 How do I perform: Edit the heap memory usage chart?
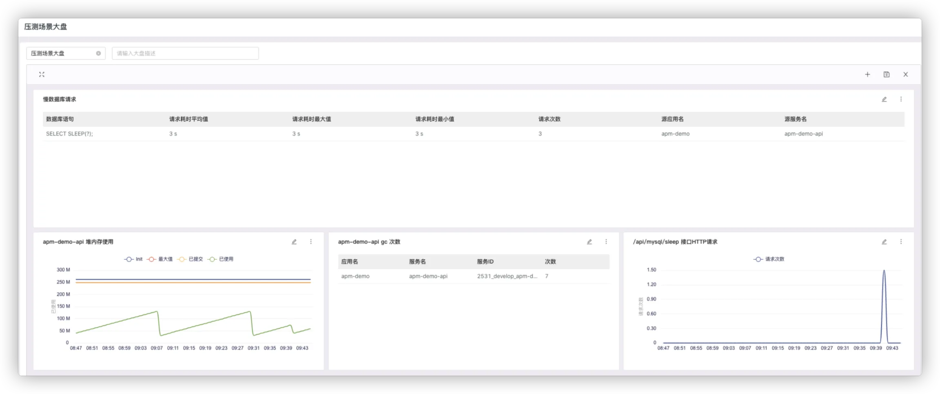pyautogui.click(x=294, y=242)
